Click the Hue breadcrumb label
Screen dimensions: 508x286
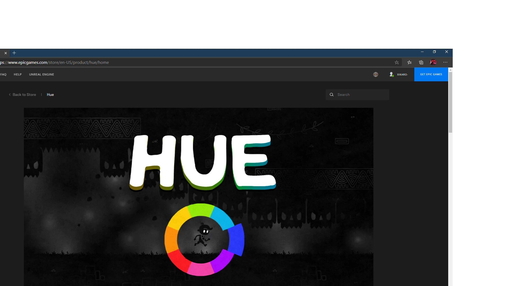(x=50, y=95)
